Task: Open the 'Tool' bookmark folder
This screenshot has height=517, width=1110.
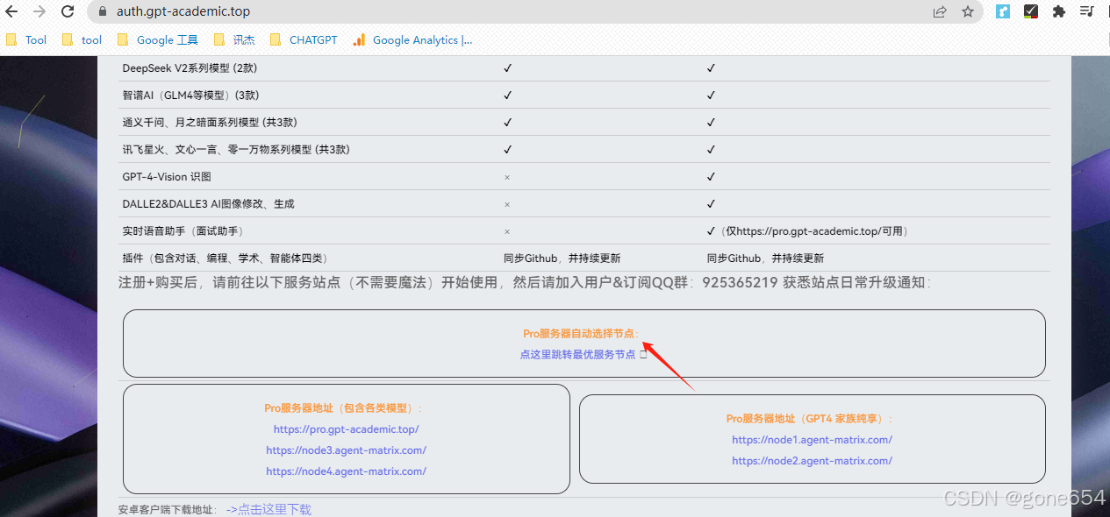Action: coord(25,39)
